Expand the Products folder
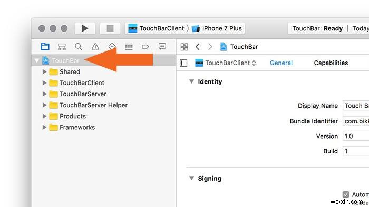Screen dimensions: 369x207 pyautogui.click(x=44, y=116)
